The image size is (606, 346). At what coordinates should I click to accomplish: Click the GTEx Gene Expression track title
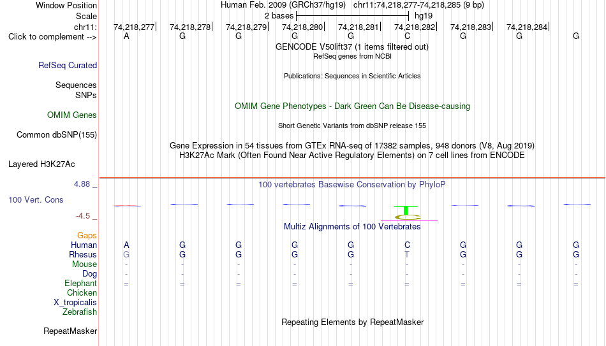click(x=351, y=145)
